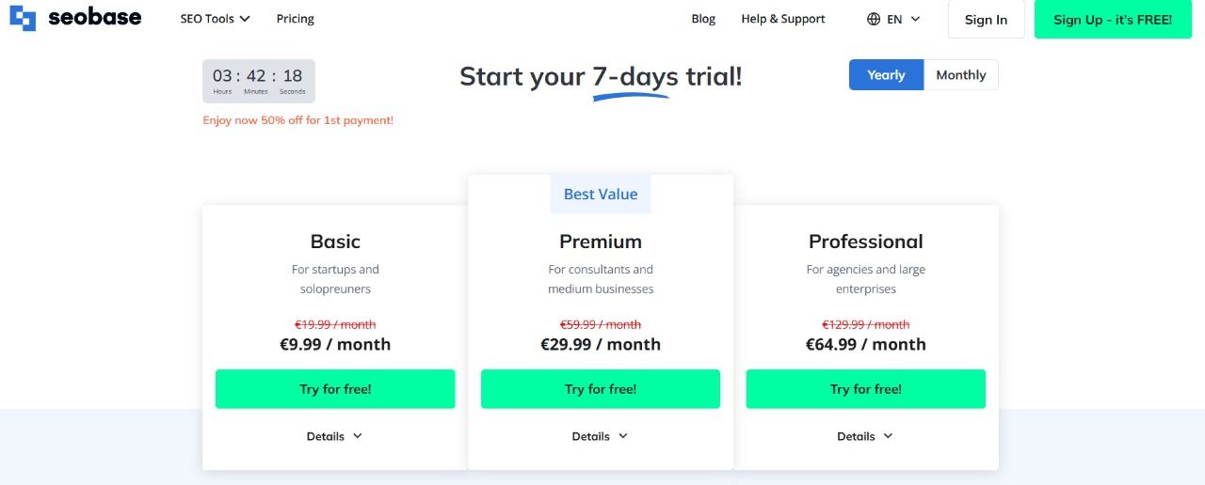Image resolution: width=1205 pixels, height=485 pixels.
Task: Switch billing to Monthly
Action: [961, 75]
